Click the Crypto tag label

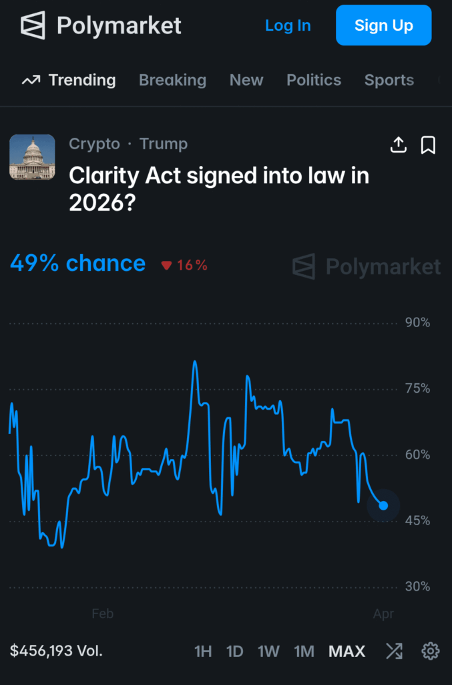(x=94, y=143)
